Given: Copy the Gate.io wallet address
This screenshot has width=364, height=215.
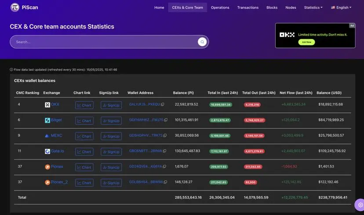Looking at the screenshot, I should [164, 151].
